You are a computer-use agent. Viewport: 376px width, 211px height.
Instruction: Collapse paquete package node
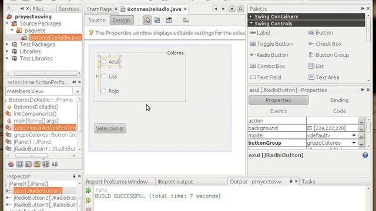point(12,30)
